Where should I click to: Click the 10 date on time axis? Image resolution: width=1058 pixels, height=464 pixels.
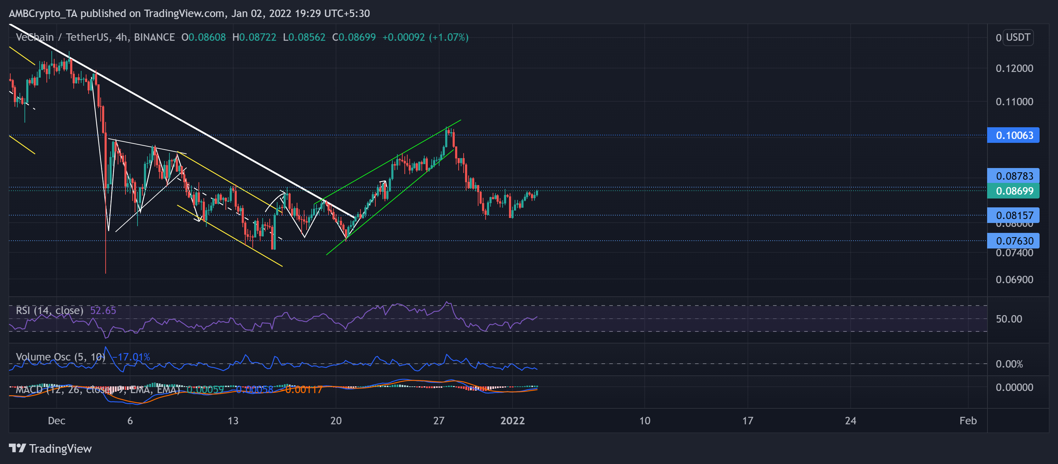[x=645, y=420]
